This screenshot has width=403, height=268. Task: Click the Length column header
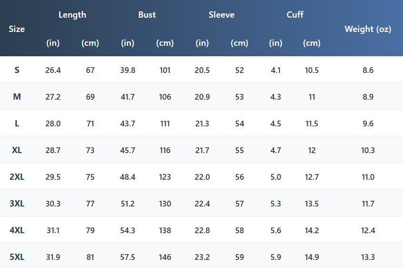pyautogui.click(x=72, y=15)
